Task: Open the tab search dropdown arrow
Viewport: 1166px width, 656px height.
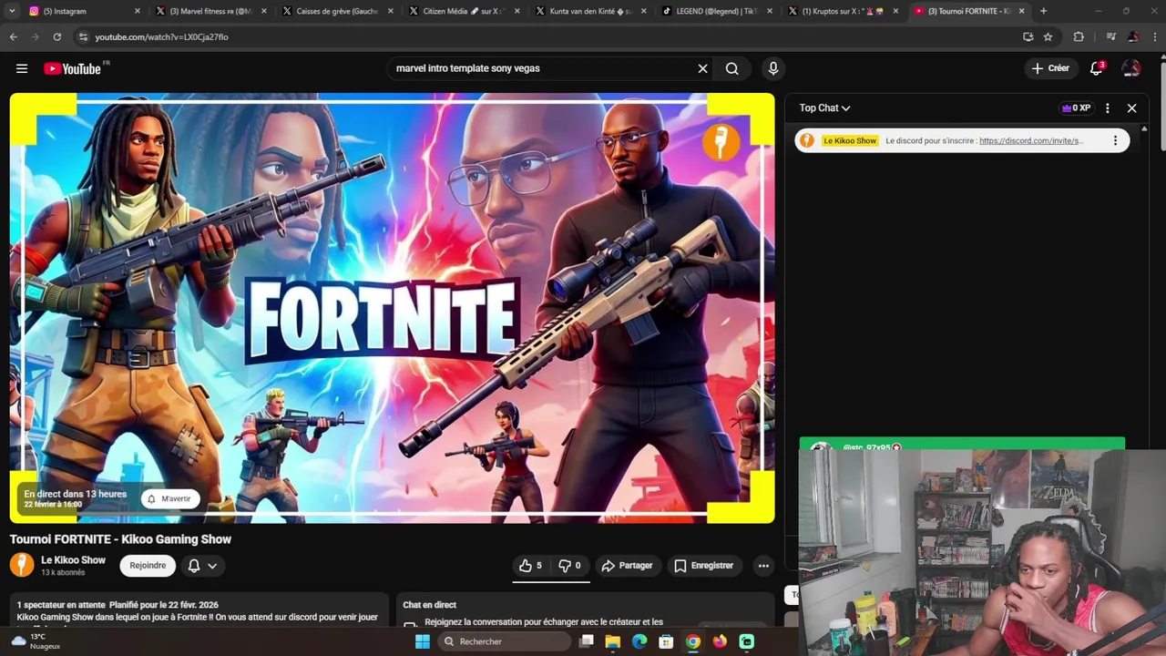Action: (12, 11)
